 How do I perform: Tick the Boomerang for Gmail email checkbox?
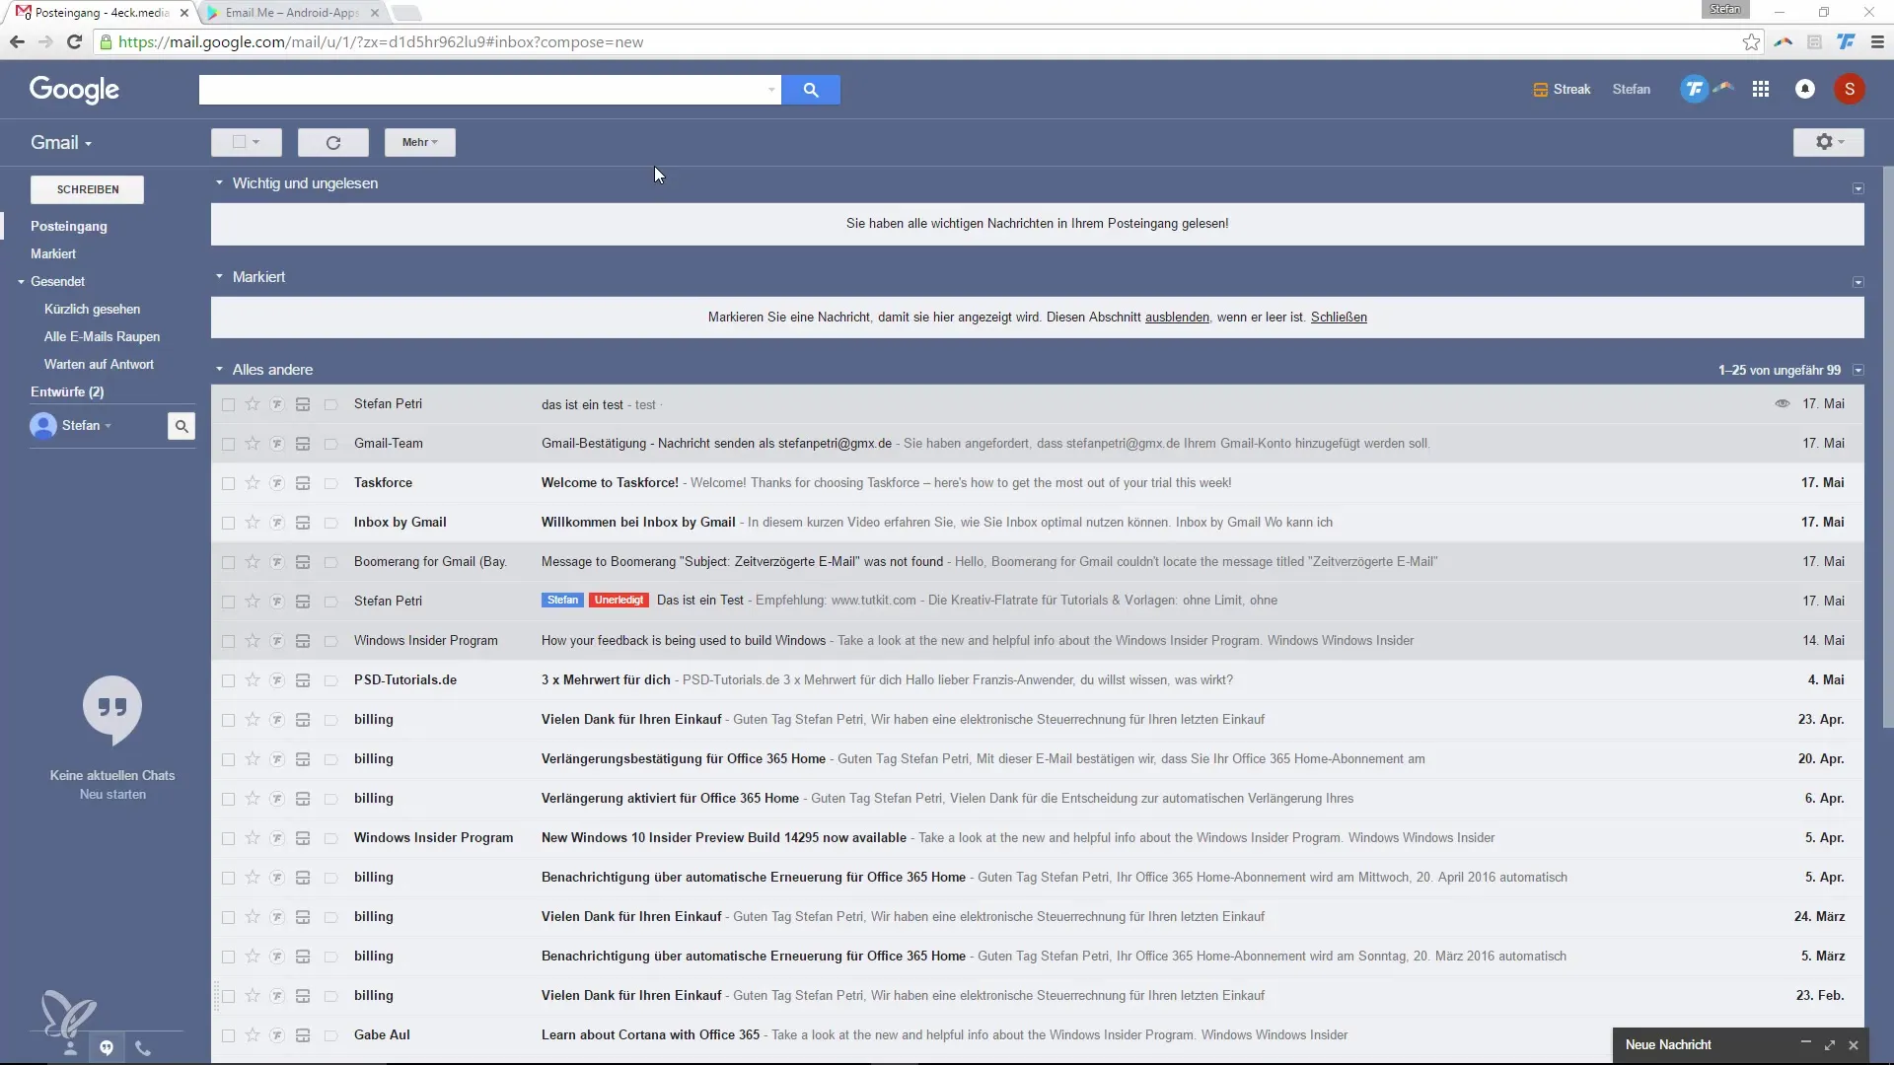point(228,562)
